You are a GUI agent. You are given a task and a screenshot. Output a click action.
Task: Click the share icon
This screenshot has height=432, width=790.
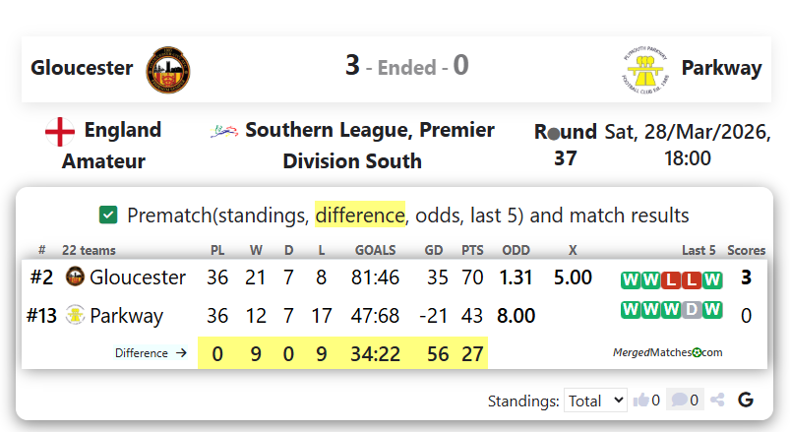pos(717,401)
